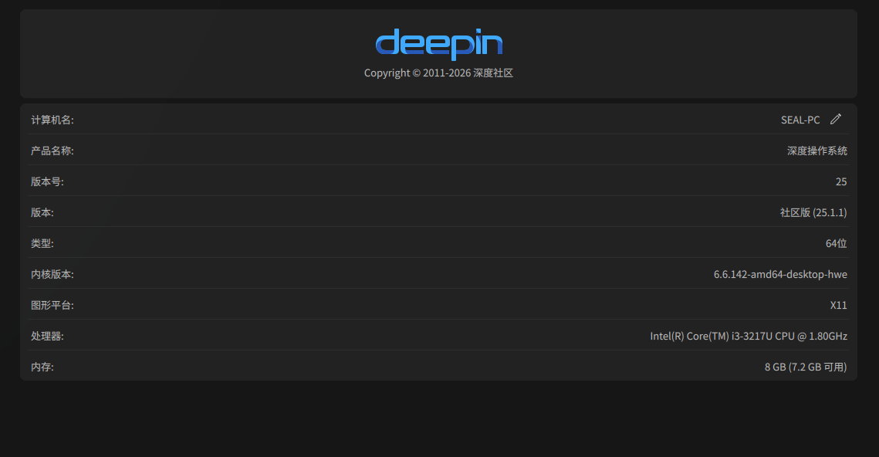Viewport: 879px width, 457px height.
Task: Select the Intel Core i3-3217U processor text
Action: pyautogui.click(x=749, y=336)
